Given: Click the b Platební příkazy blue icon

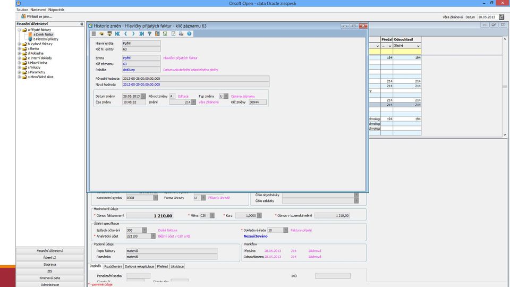Looking at the screenshot, I should click(x=30, y=39).
